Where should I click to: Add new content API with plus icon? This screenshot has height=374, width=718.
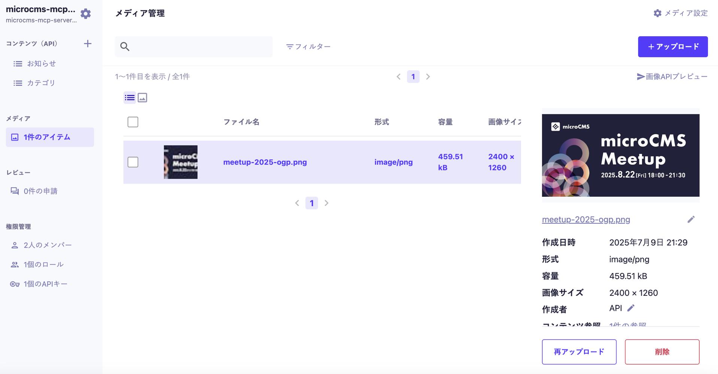coord(88,44)
